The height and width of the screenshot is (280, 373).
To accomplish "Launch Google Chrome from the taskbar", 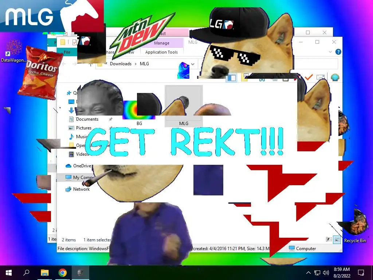I will [x=63, y=273].
